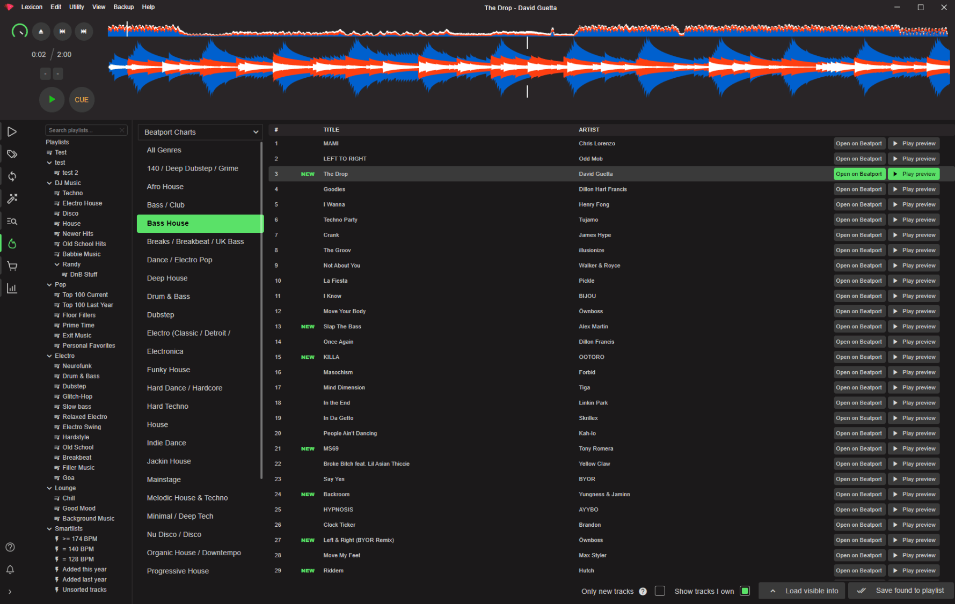Collapse the test playlist folder

49,163
